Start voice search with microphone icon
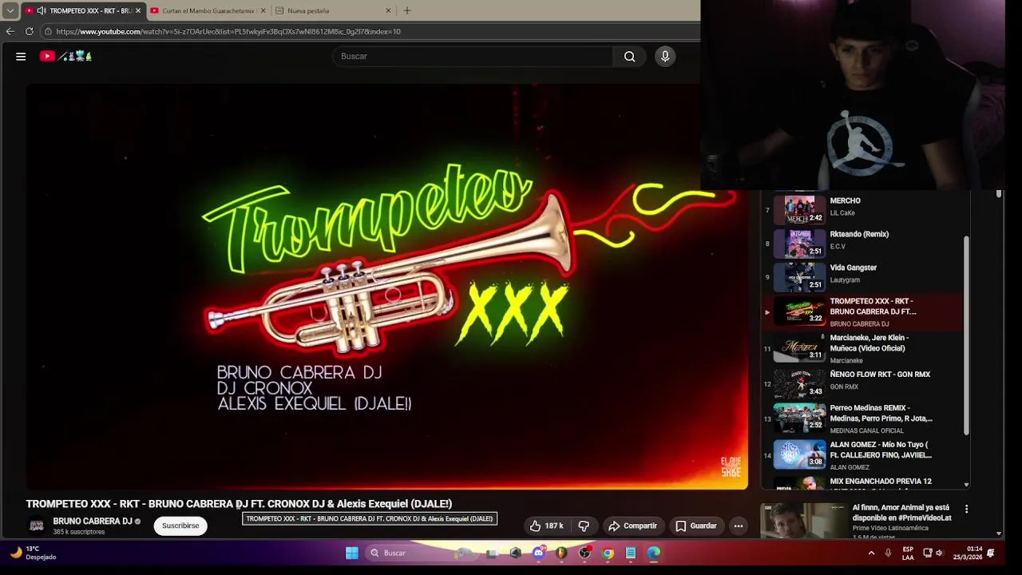This screenshot has width=1022, height=575. click(665, 56)
